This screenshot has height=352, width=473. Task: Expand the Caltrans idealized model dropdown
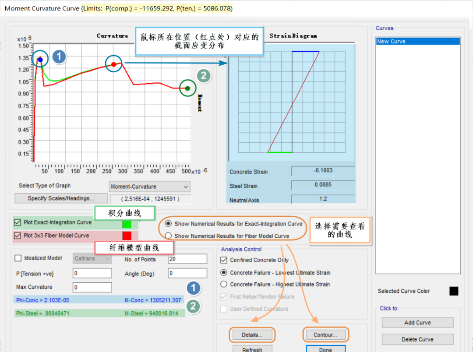pos(92,259)
